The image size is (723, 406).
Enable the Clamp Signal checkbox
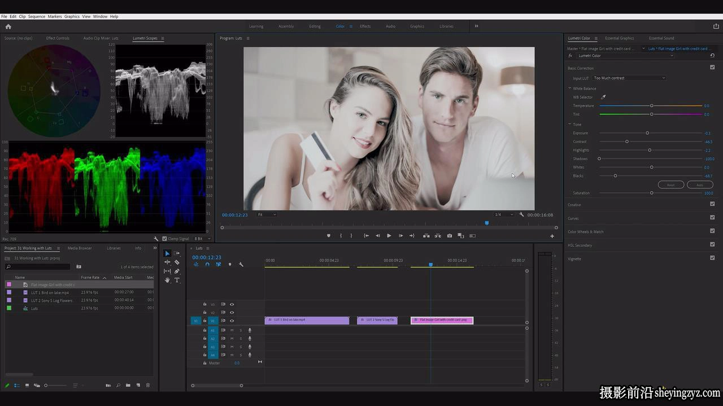[x=164, y=239]
